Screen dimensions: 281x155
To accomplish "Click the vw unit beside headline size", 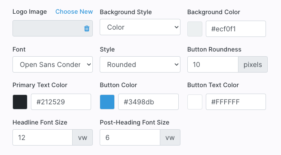I will click(82, 137).
